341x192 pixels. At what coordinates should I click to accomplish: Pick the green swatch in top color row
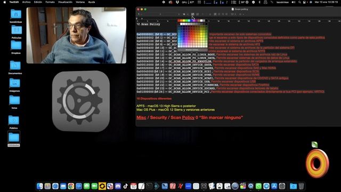point(186,21)
